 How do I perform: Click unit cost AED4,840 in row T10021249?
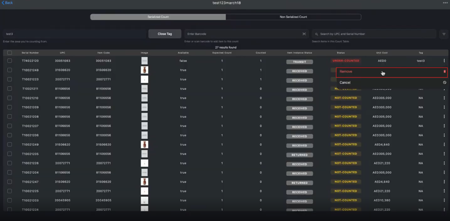click(x=382, y=145)
